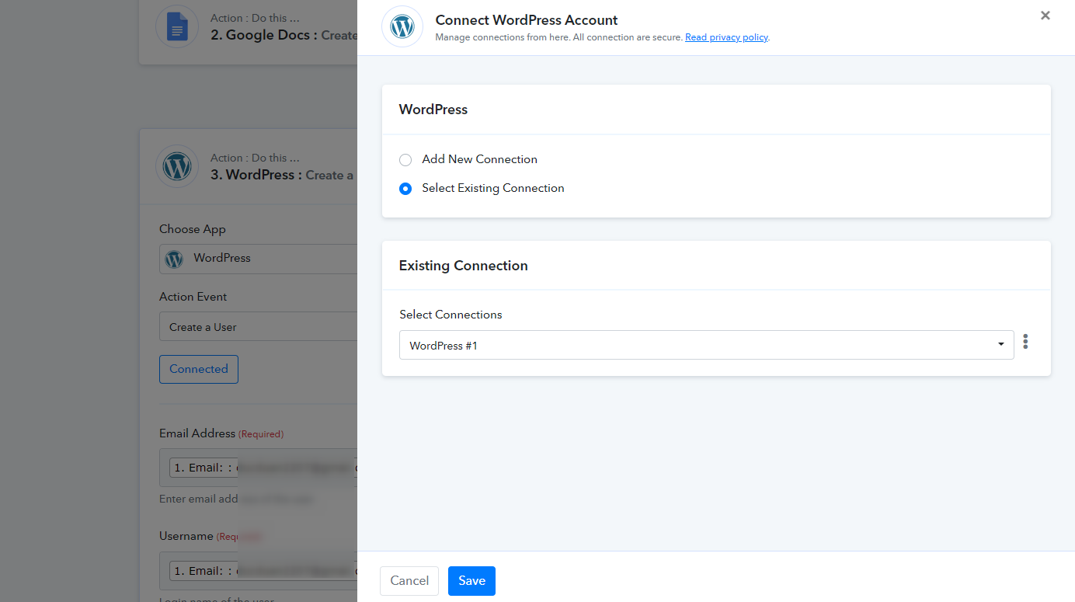Click the Connect WordPress Account heading
Viewport: 1075px width, 602px height.
coord(527,20)
